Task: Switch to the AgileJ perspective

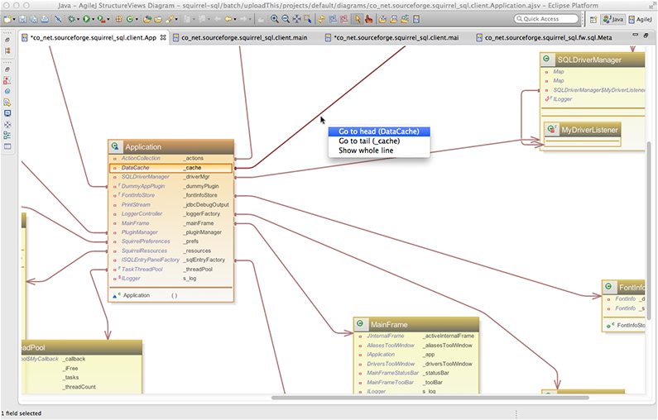Action: (x=641, y=19)
